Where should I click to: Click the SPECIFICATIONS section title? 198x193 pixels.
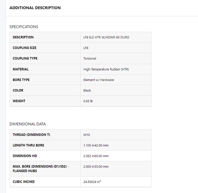[x=24, y=27]
